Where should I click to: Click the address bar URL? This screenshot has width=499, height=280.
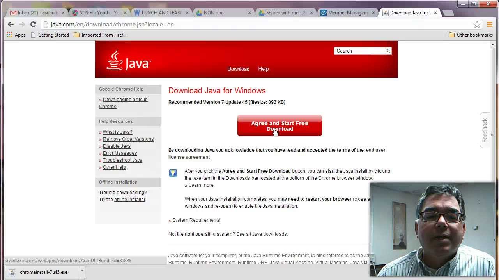pyautogui.click(x=112, y=24)
